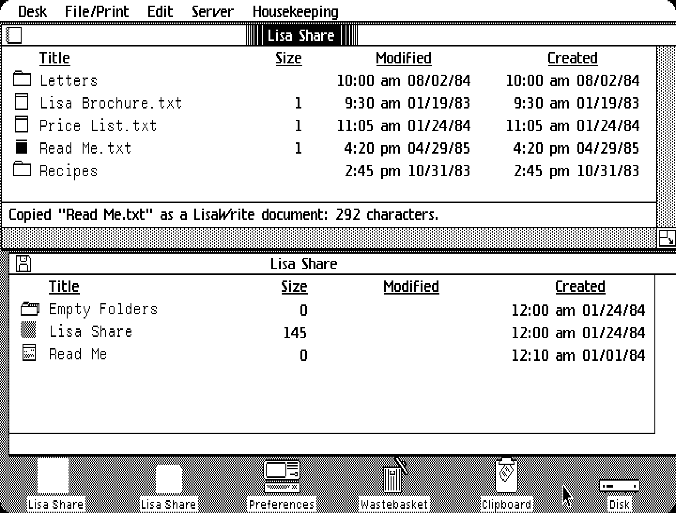The image size is (676, 513).
Task: Open the Desk menu
Action: tap(32, 11)
